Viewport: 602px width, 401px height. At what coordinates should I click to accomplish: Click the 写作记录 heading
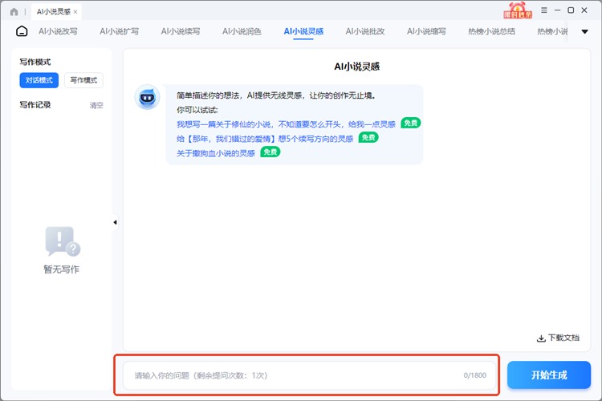coord(35,105)
